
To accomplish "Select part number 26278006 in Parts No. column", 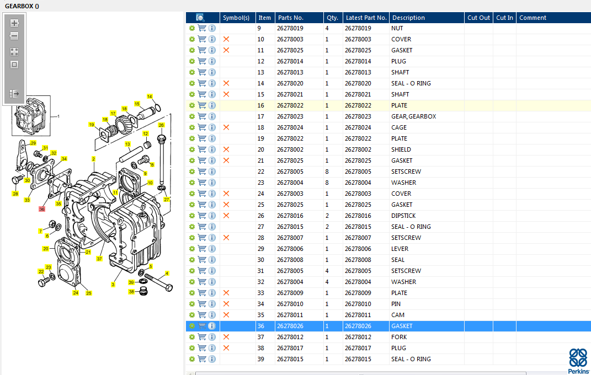I will (290, 249).
